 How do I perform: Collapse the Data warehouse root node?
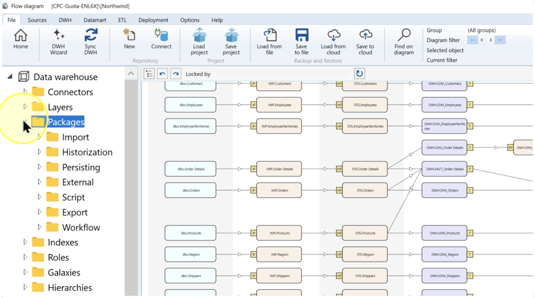pos(10,77)
